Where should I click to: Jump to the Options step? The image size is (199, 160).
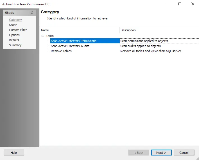point(14,35)
